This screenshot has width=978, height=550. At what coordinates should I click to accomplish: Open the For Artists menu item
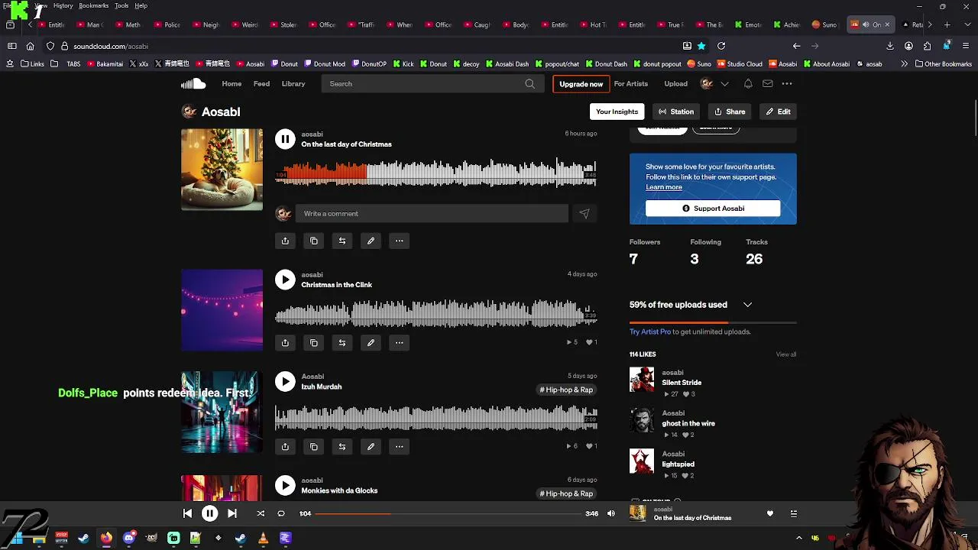pyautogui.click(x=631, y=84)
